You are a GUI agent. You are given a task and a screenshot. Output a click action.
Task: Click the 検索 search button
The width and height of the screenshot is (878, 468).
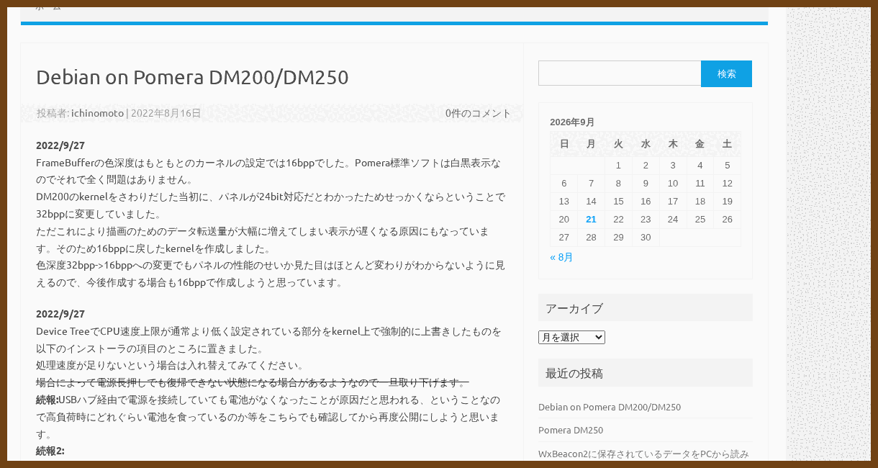pos(727,73)
